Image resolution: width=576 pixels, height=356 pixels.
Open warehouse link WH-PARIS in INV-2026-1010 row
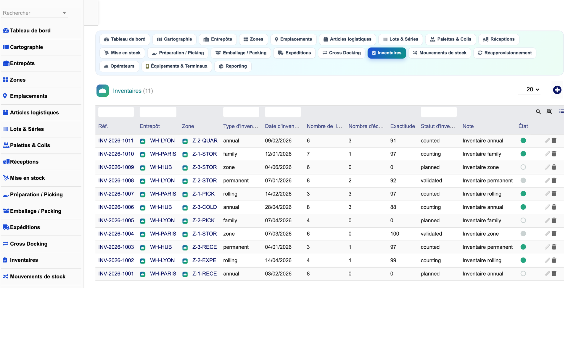click(x=163, y=154)
